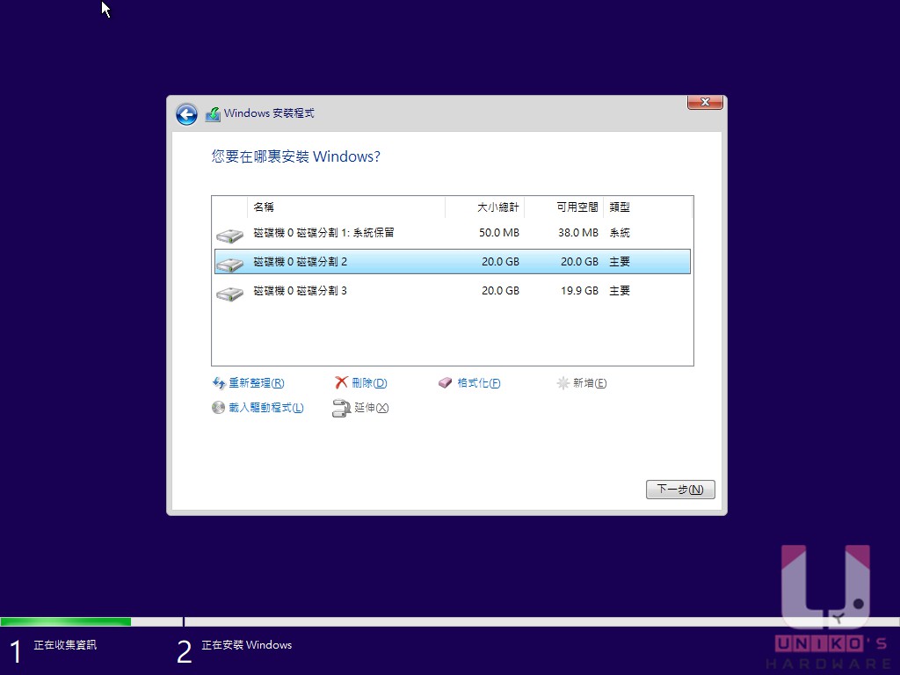Click the red X delete icon
This screenshot has height=675, width=900.
click(x=342, y=383)
